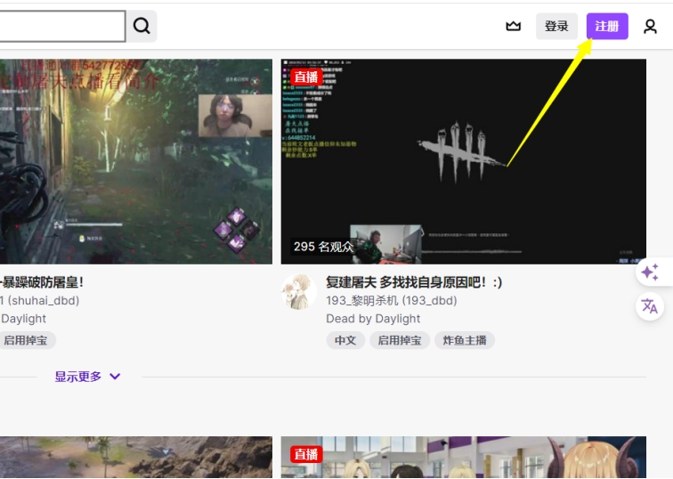Expand 显示更多 show more

[x=87, y=377]
